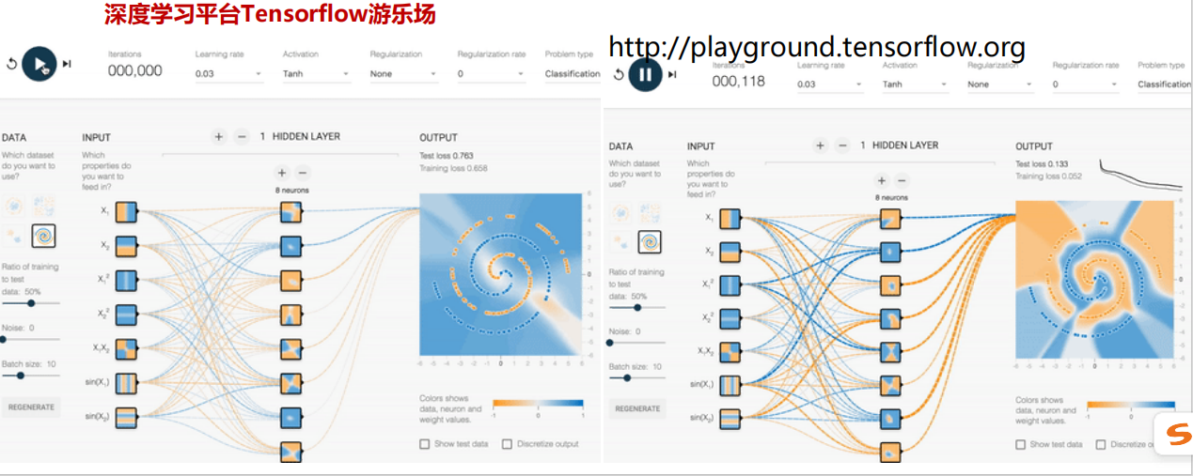Remove a neuron in left playground's layer
The height and width of the screenshot is (476, 1193).
(x=303, y=173)
